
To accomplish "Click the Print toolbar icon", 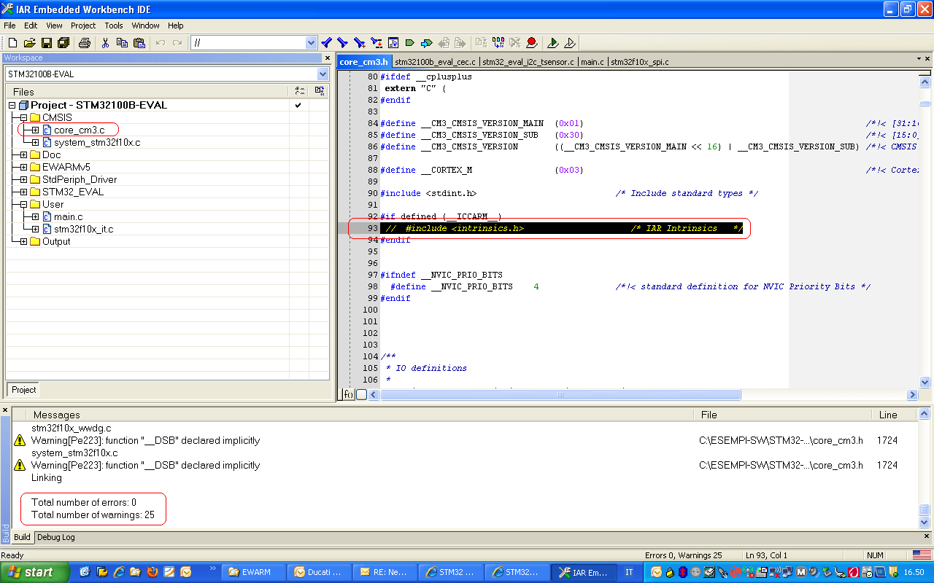I will pyautogui.click(x=85, y=43).
